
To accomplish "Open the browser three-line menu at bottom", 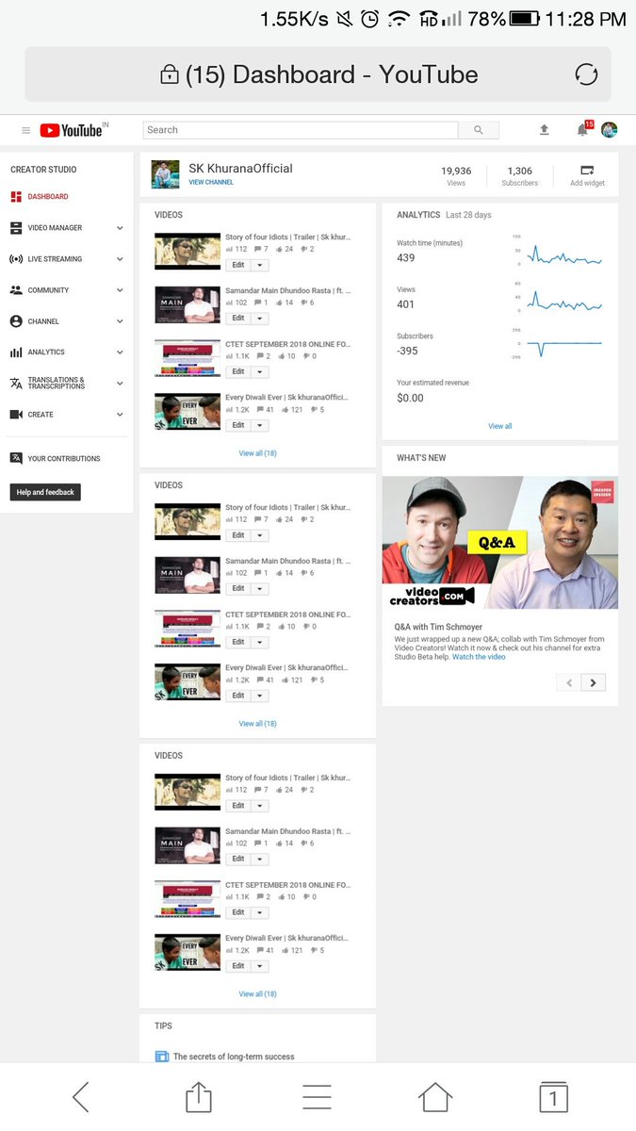I will (x=317, y=1097).
